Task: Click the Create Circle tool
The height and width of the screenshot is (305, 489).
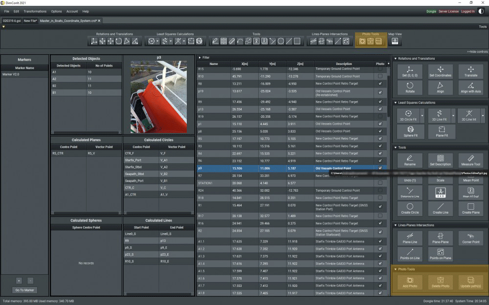Action: pyautogui.click(x=410, y=208)
